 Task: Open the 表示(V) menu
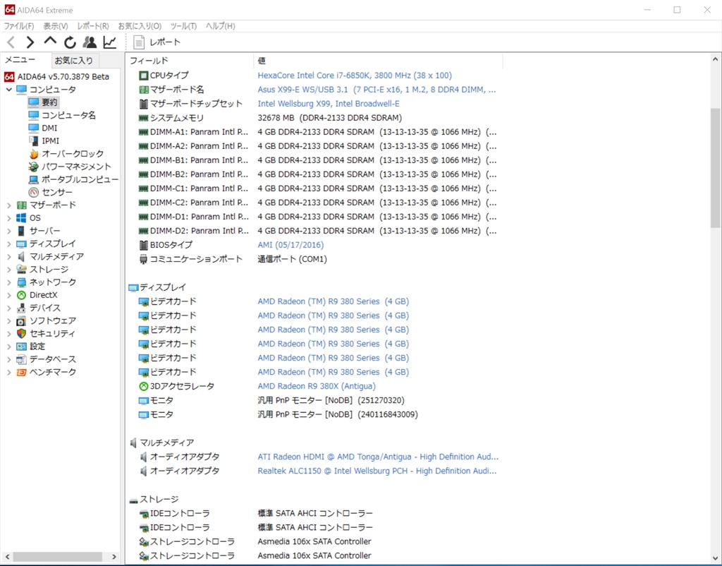point(56,26)
